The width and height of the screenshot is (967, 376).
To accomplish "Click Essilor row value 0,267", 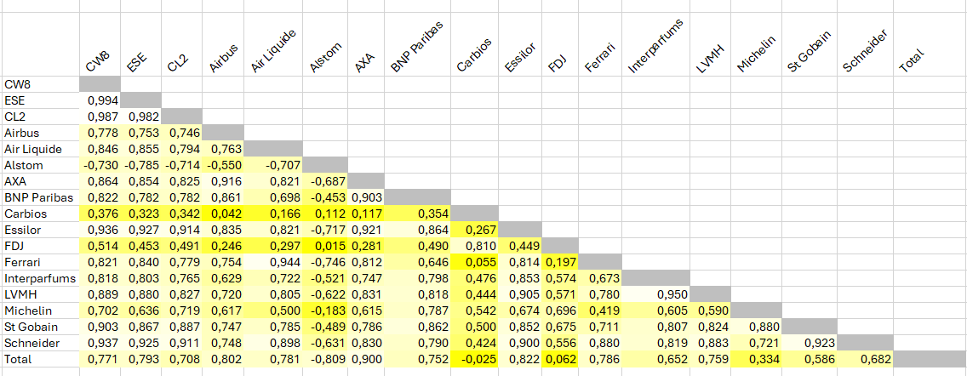I will pos(474,230).
